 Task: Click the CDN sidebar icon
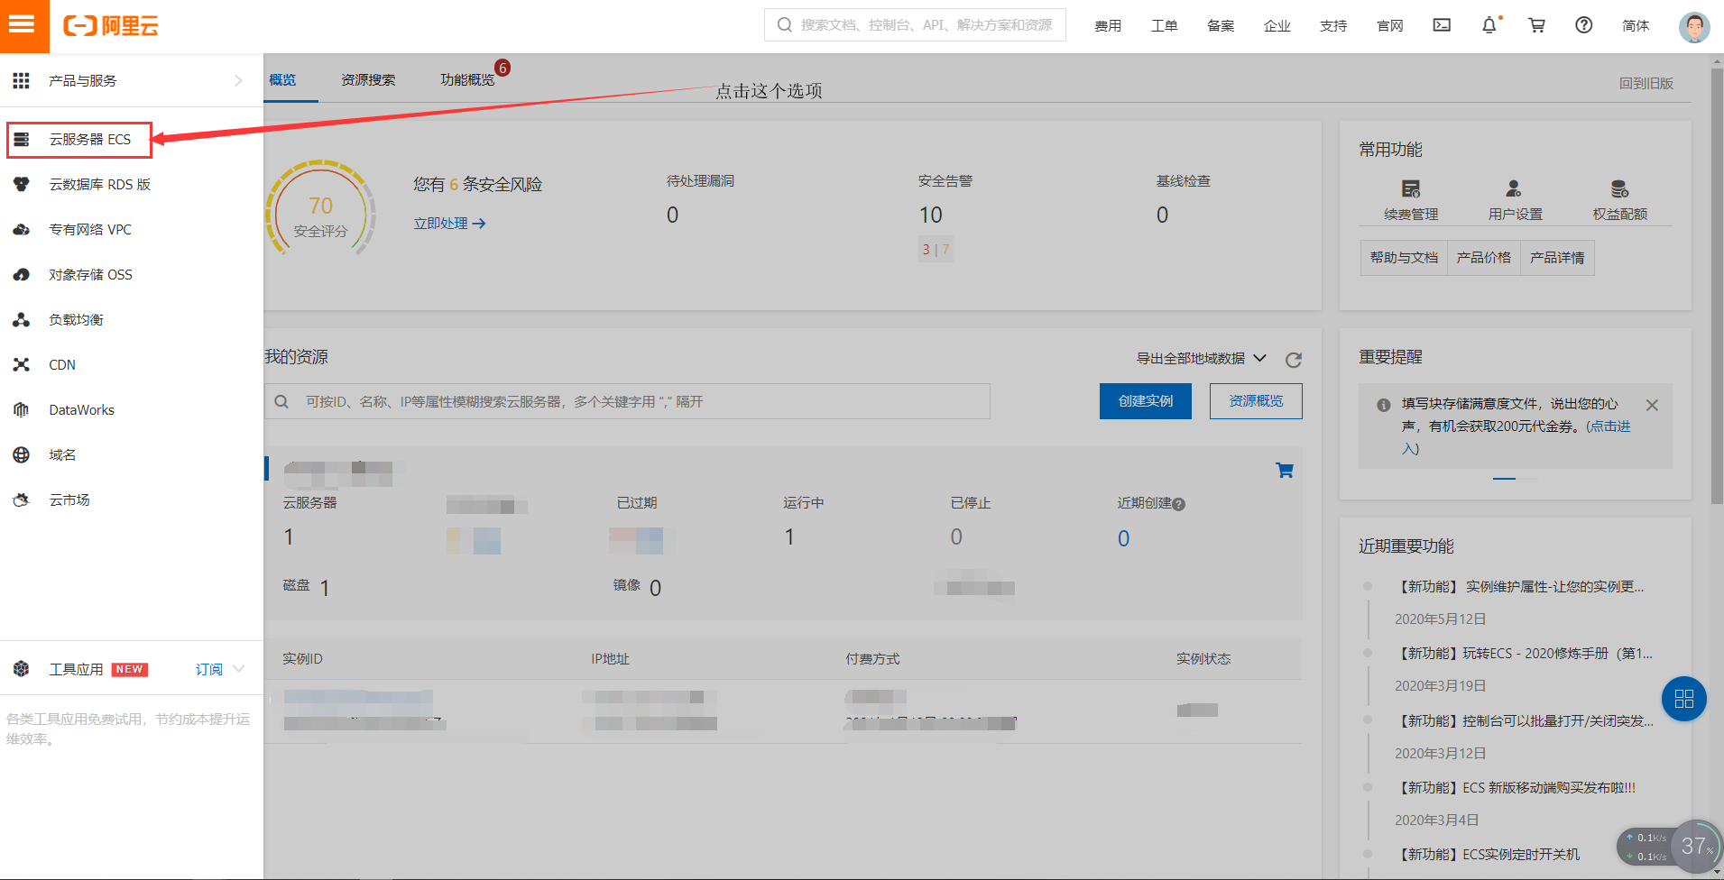(x=22, y=364)
